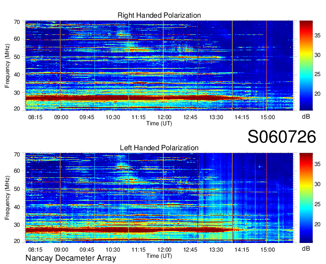This screenshot has height=264, width=326.
Task: Click the dB unit label under Left Handed colorbar
Action: (x=306, y=248)
